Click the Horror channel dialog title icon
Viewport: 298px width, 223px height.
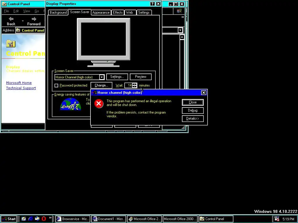pos(94,93)
